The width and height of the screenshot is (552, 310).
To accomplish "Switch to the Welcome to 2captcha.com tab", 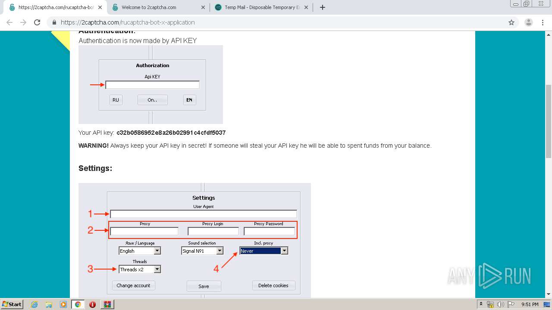I will pos(158,7).
